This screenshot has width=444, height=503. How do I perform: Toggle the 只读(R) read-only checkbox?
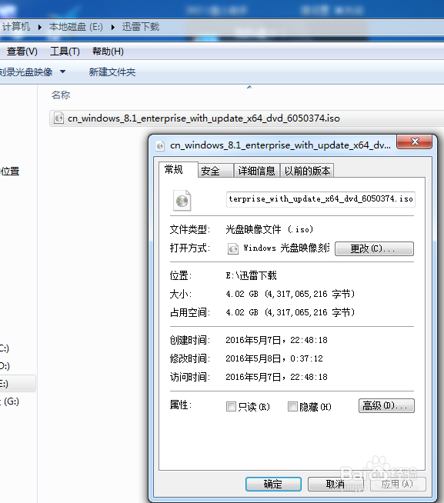tap(231, 406)
